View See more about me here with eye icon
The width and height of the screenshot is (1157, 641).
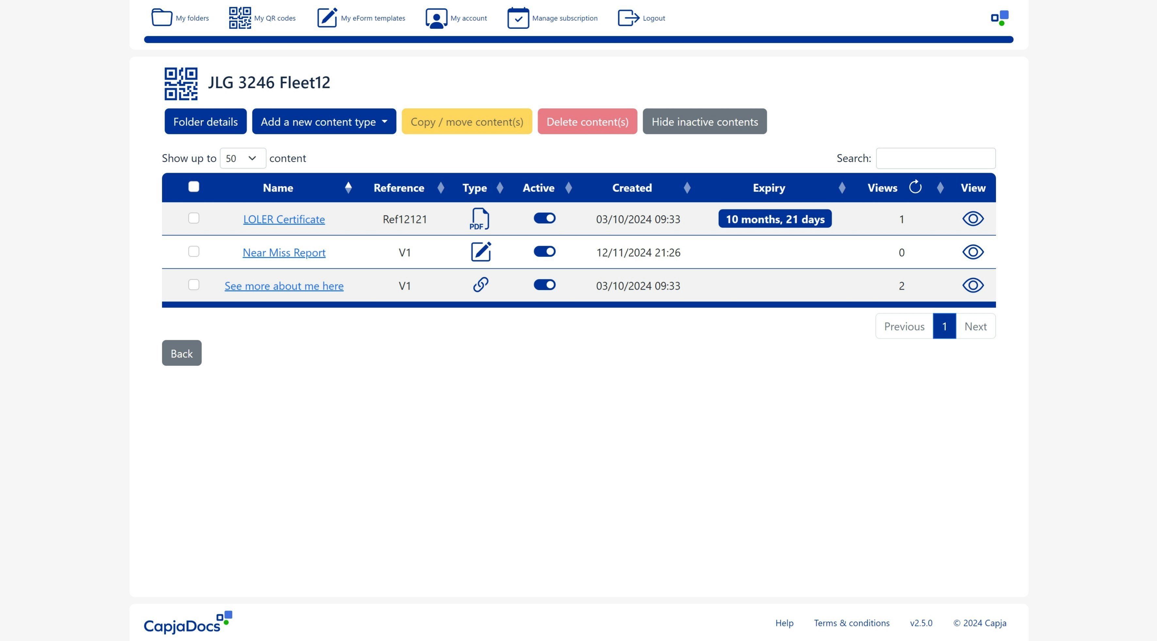pyautogui.click(x=973, y=285)
